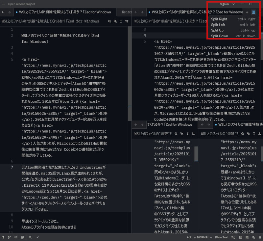Toggle the text selection tool in left pane toolbar
Viewport: 263px width, 241px height.
121,21
